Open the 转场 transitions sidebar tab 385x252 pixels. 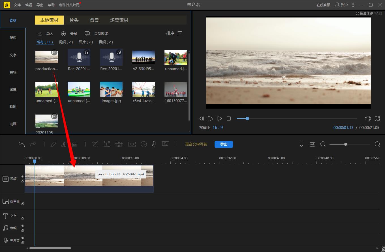[x=13, y=72]
